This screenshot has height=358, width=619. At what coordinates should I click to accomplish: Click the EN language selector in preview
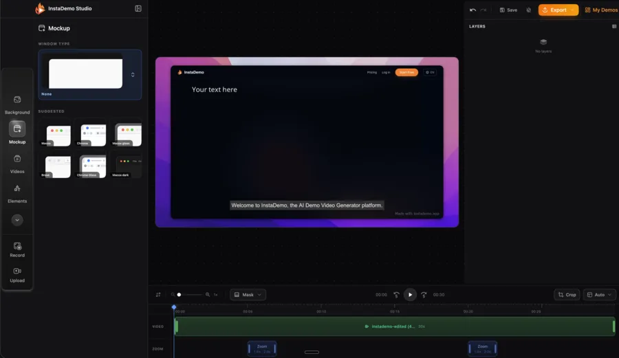430,72
